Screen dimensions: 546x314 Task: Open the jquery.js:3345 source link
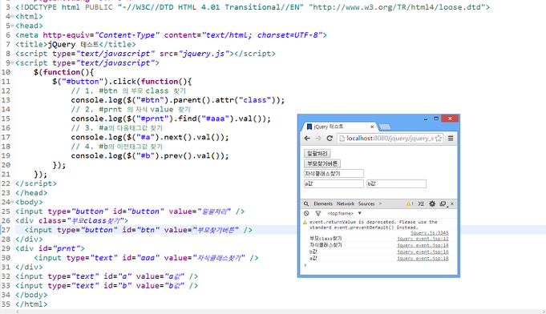430,233
